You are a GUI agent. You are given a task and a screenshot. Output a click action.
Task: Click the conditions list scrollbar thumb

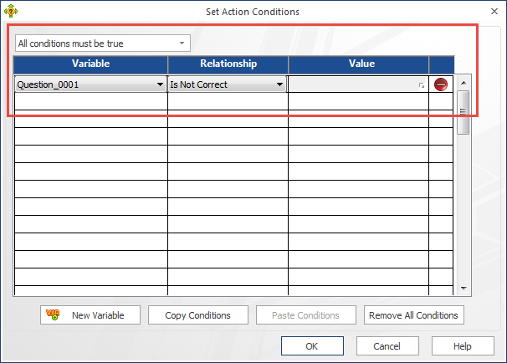[x=463, y=112]
